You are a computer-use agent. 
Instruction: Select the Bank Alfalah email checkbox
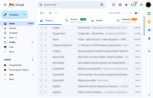(41, 63)
